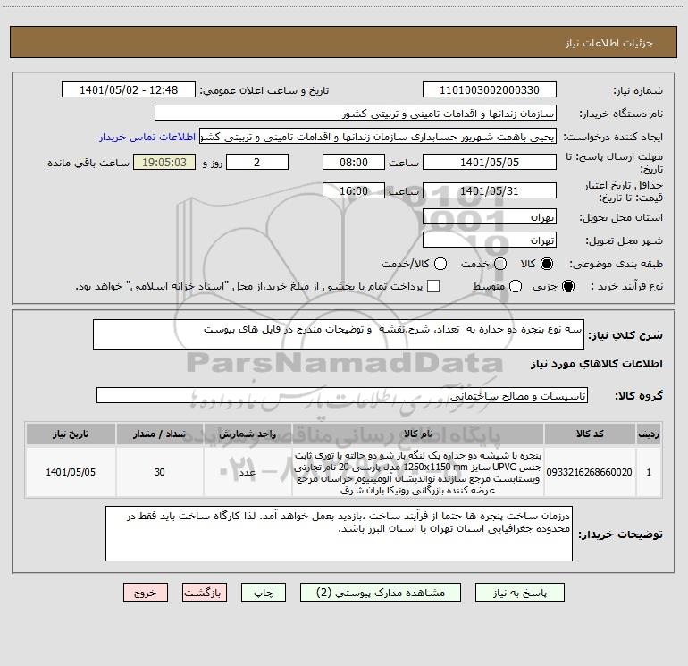Click the request creator name field
The width and height of the screenshot is (688, 666).
(378, 137)
